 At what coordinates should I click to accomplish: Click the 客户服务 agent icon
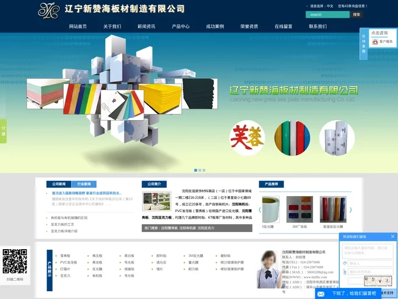[x=375, y=42]
